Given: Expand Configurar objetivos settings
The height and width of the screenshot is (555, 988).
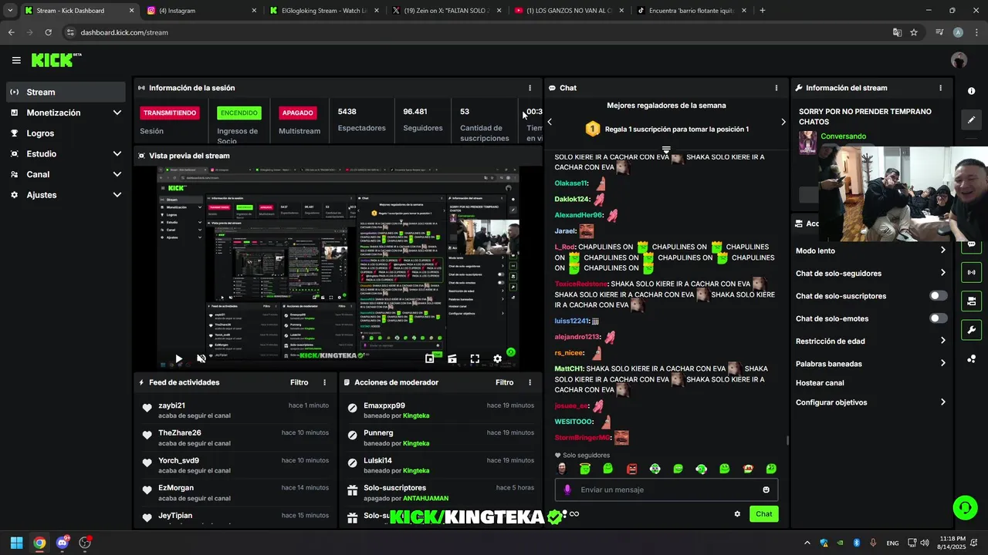Looking at the screenshot, I should click(871, 402).
